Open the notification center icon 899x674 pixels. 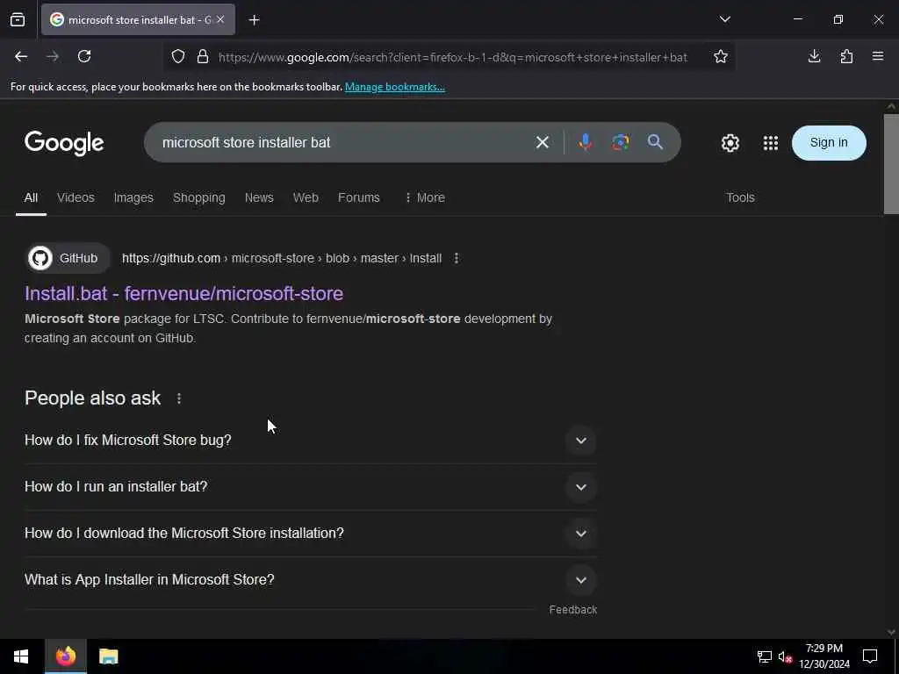pyautogui.click(x=870, y=656)
